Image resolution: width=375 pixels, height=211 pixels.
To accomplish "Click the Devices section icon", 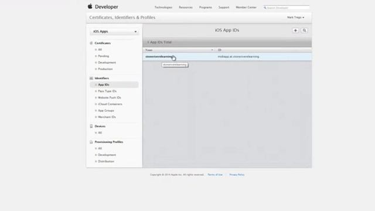I will [91, 126].
